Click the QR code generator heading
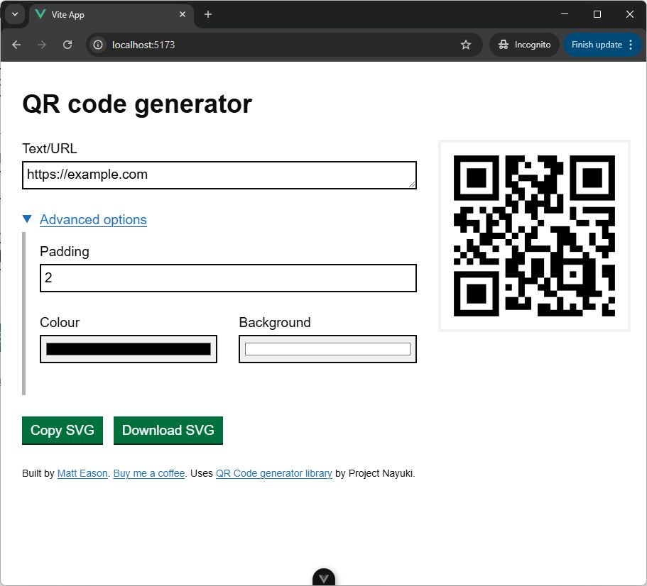This screenshot has height=586, width=647. coord(137,104)
